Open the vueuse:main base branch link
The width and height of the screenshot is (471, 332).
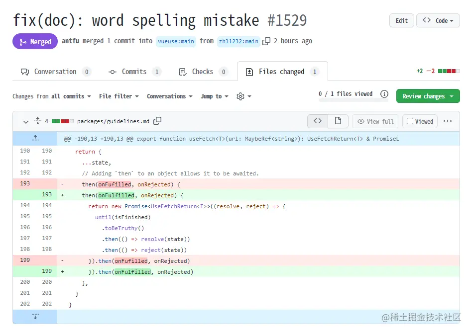[176, 41]
